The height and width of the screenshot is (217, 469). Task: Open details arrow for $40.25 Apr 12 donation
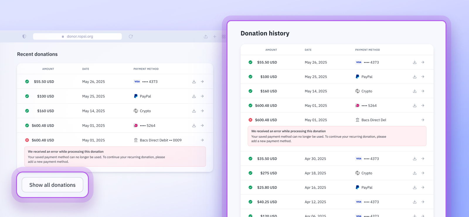[423, 202]
